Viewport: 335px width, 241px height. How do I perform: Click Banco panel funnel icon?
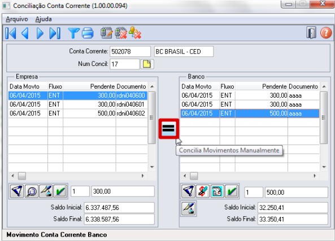coord(189,191)
